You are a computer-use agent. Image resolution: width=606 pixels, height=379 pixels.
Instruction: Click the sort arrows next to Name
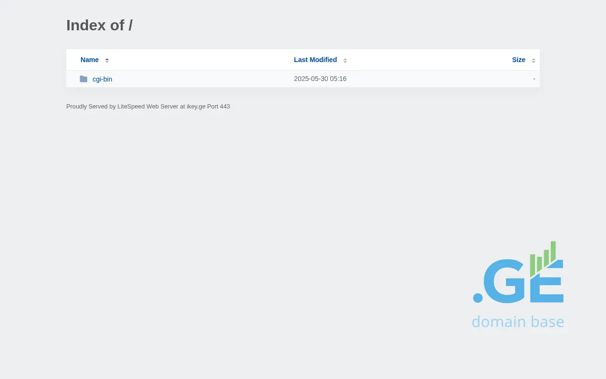107,60
